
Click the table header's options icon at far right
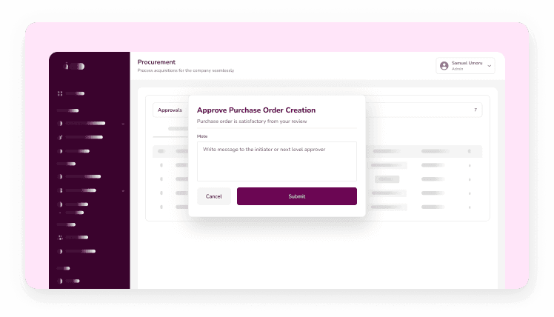469,151
